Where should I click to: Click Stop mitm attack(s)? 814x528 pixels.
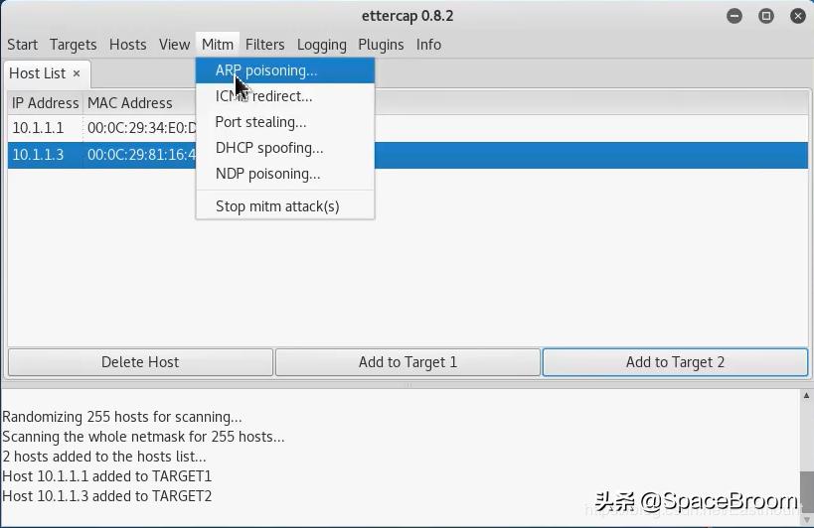pos(277,206)
